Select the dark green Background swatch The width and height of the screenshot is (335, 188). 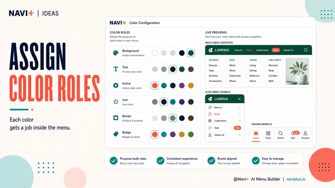pos(191,53)
